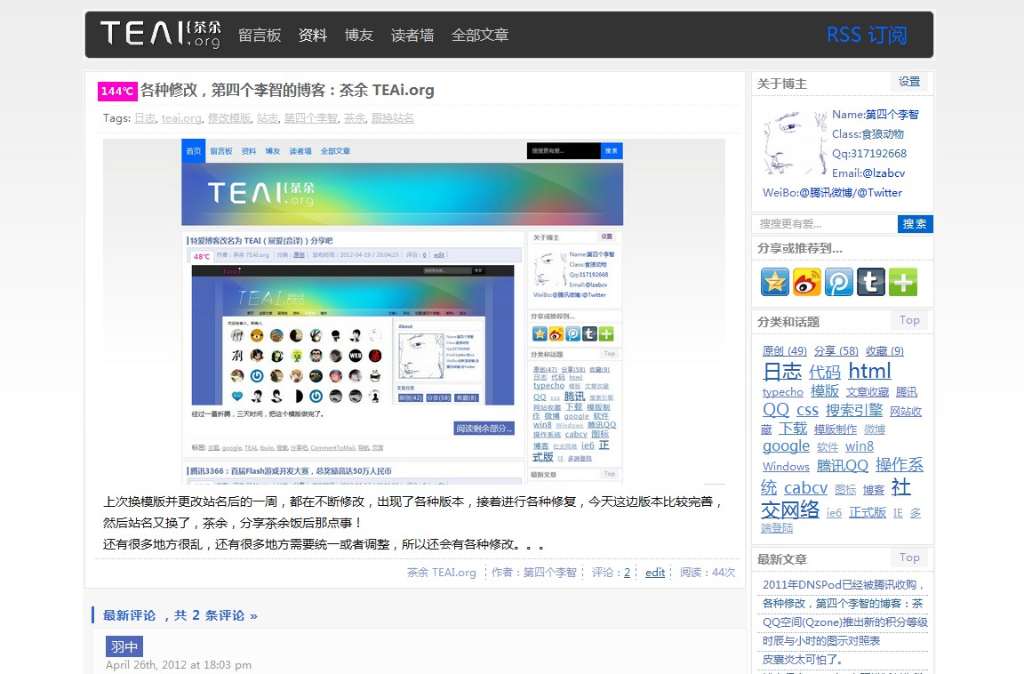Go to the 全部文章 navigation page
The image size is (1024, 674).
[x=480, y=36]
